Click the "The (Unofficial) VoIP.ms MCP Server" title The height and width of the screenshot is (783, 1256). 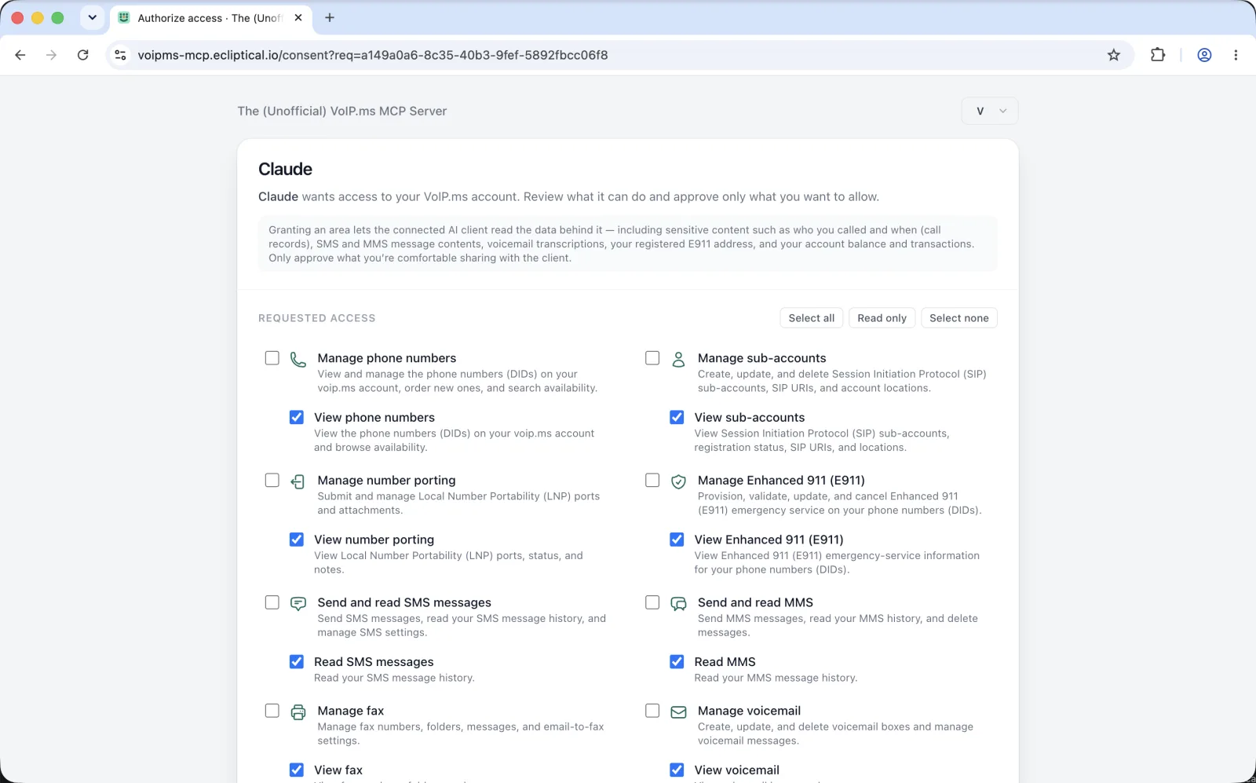point(342,111)
